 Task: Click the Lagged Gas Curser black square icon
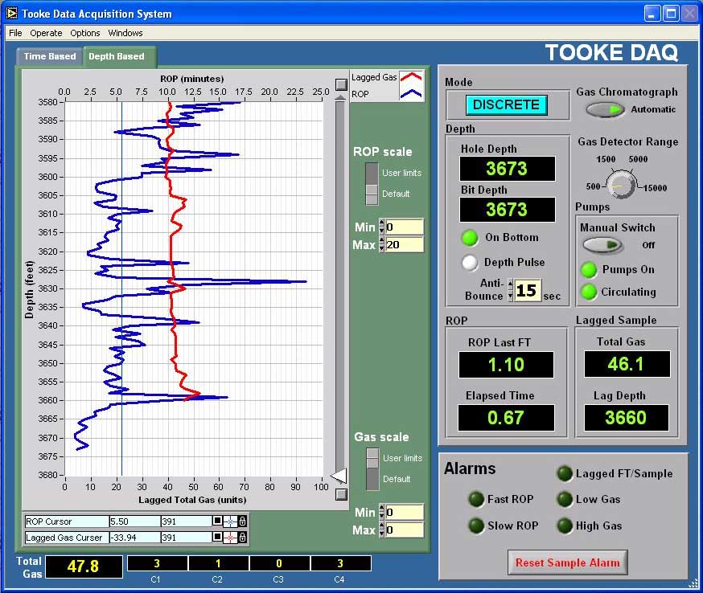(217, 537)
